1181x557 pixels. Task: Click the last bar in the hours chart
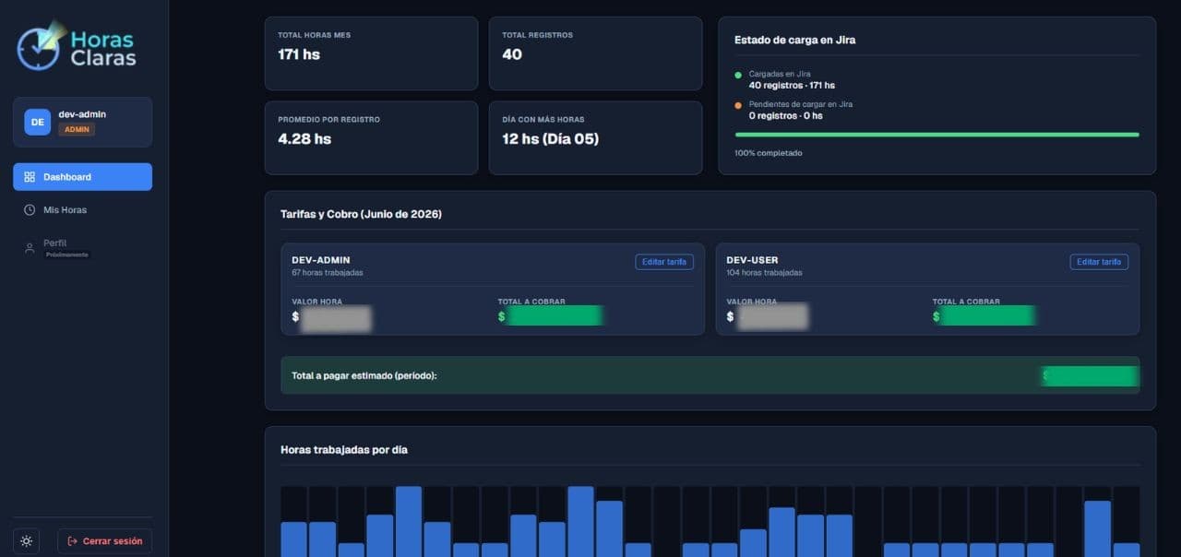1127,550
